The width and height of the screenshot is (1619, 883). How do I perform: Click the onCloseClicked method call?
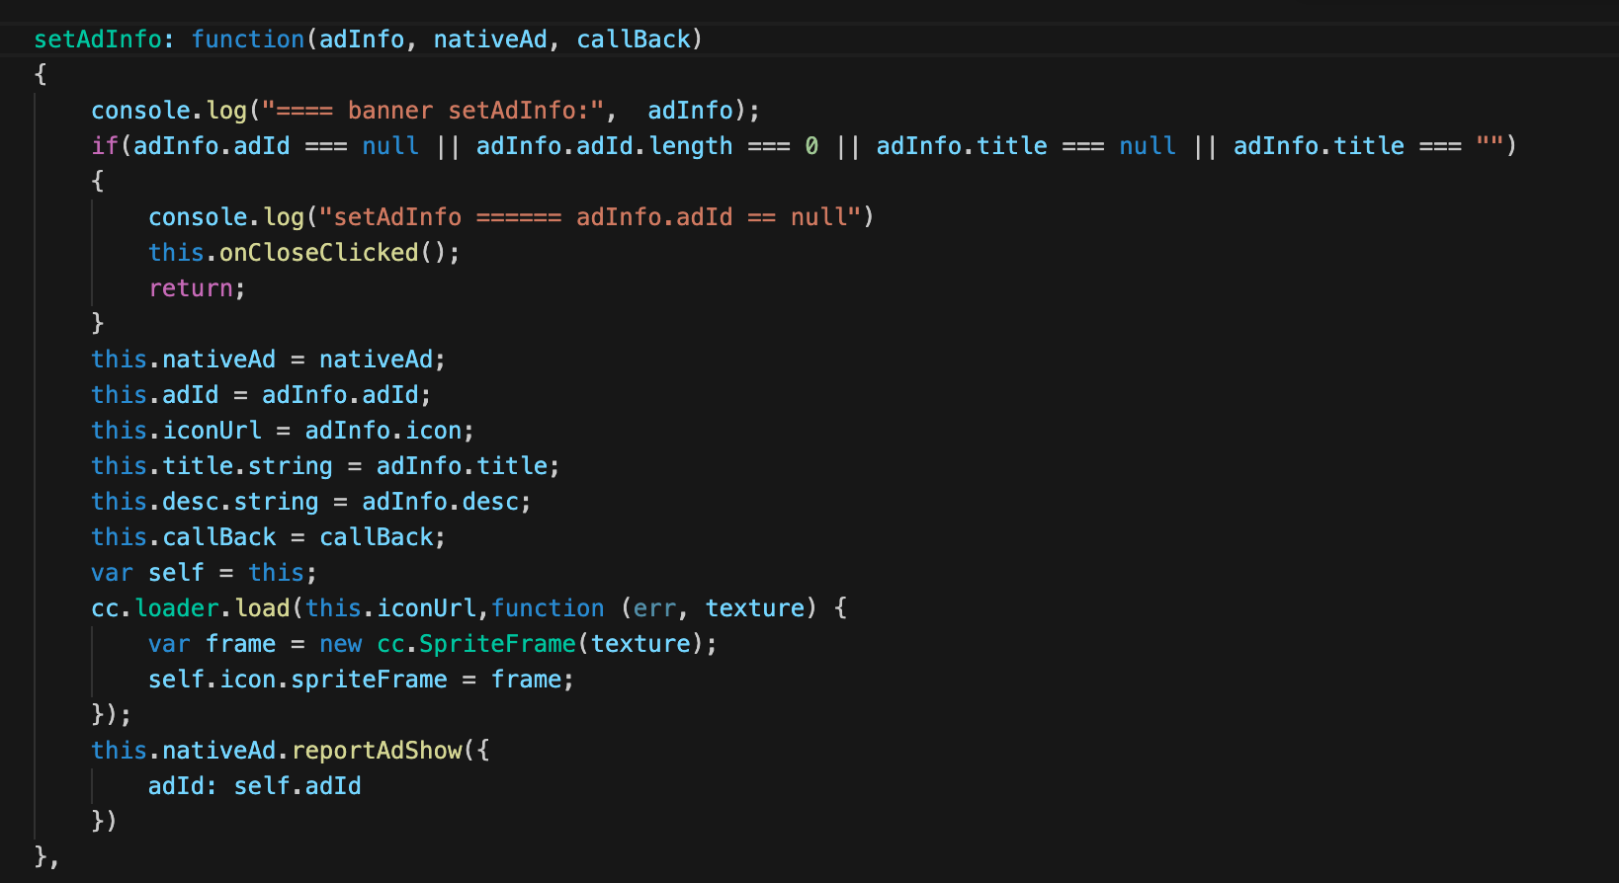pos(318,253)
